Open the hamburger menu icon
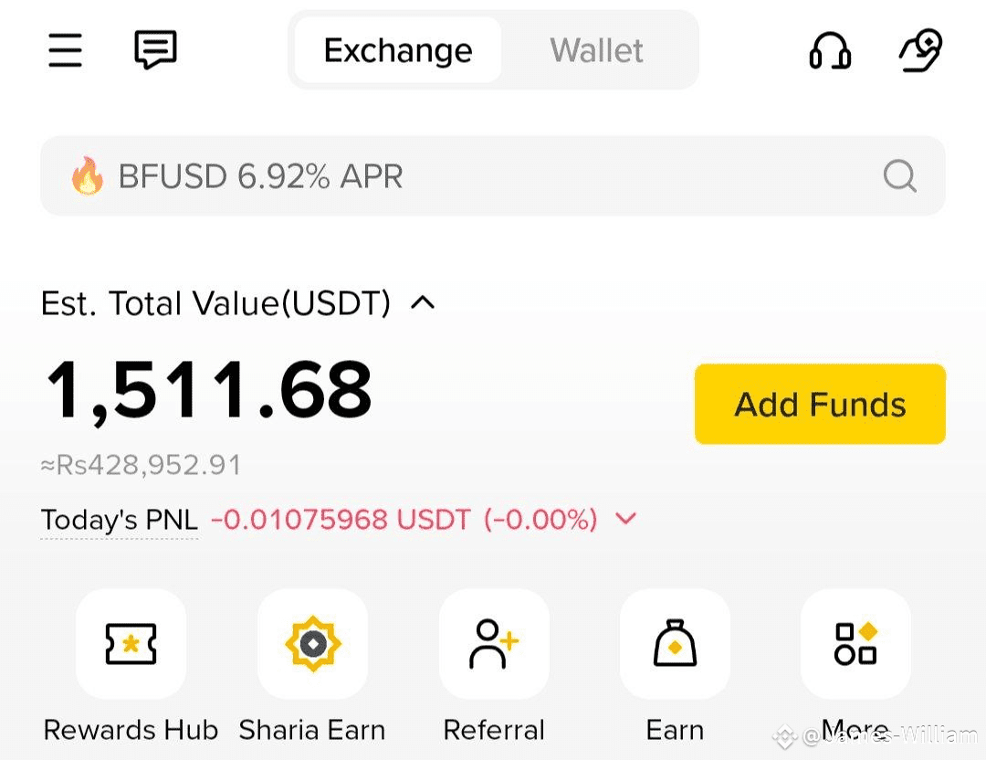This screenshot has width=986, height=760. [66, 50]
